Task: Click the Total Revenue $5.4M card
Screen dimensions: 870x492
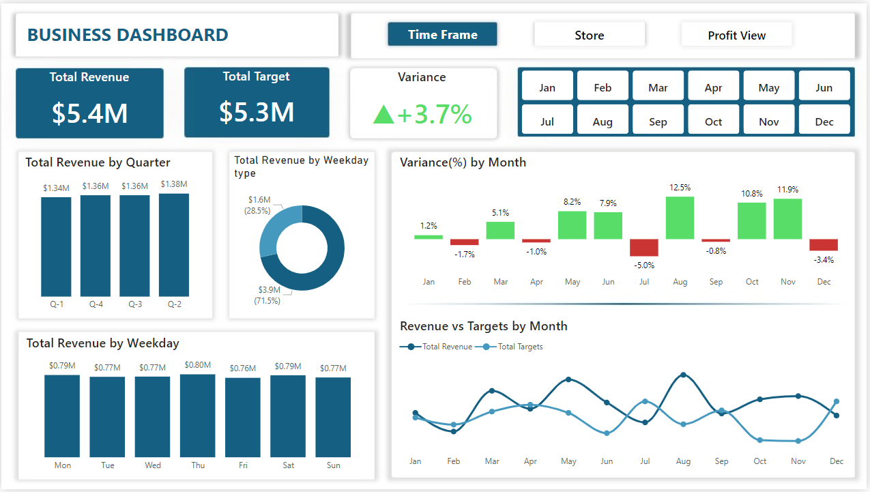Action: tap(89, 103)
